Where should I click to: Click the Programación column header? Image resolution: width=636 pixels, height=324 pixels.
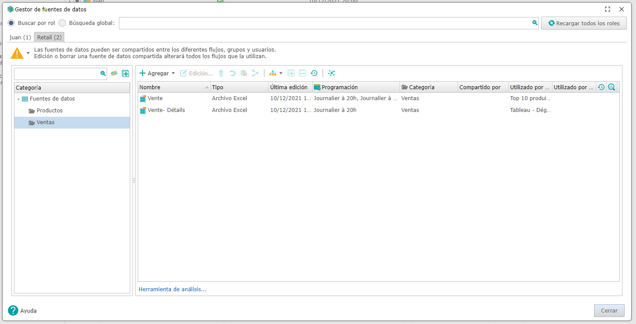[356, 87]
